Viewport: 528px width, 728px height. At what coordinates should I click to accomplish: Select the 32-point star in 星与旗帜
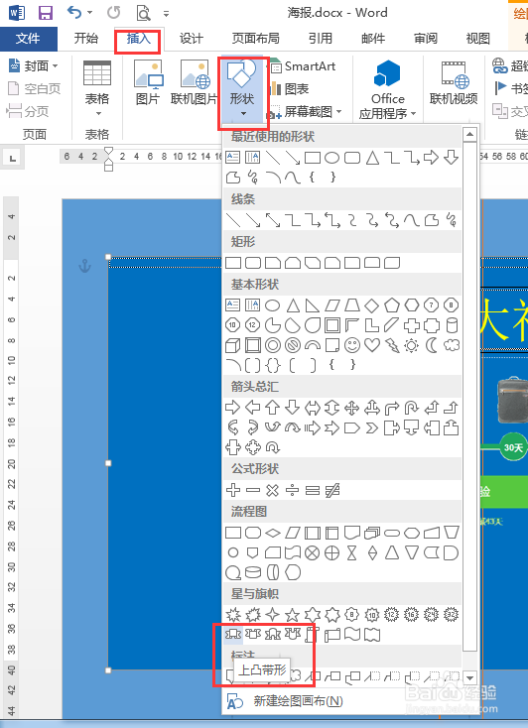click(452, 615)
